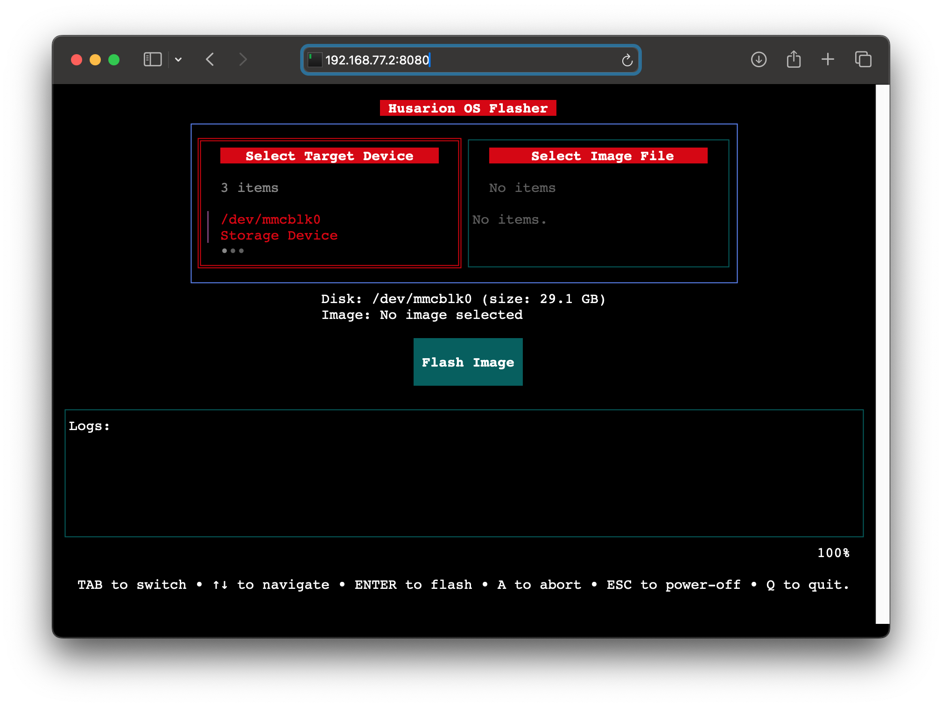Go forward with the right arrow
The height and width of the screenshot is (707, 942).
point(243,59)
